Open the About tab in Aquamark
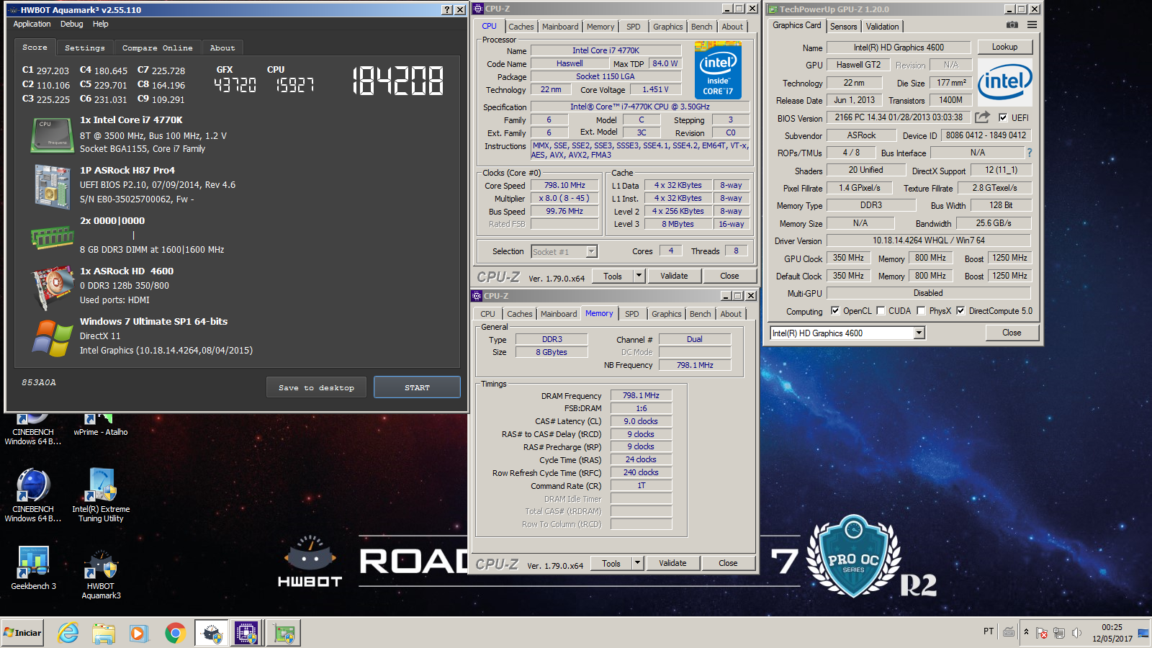 click(x=222, y=48)
